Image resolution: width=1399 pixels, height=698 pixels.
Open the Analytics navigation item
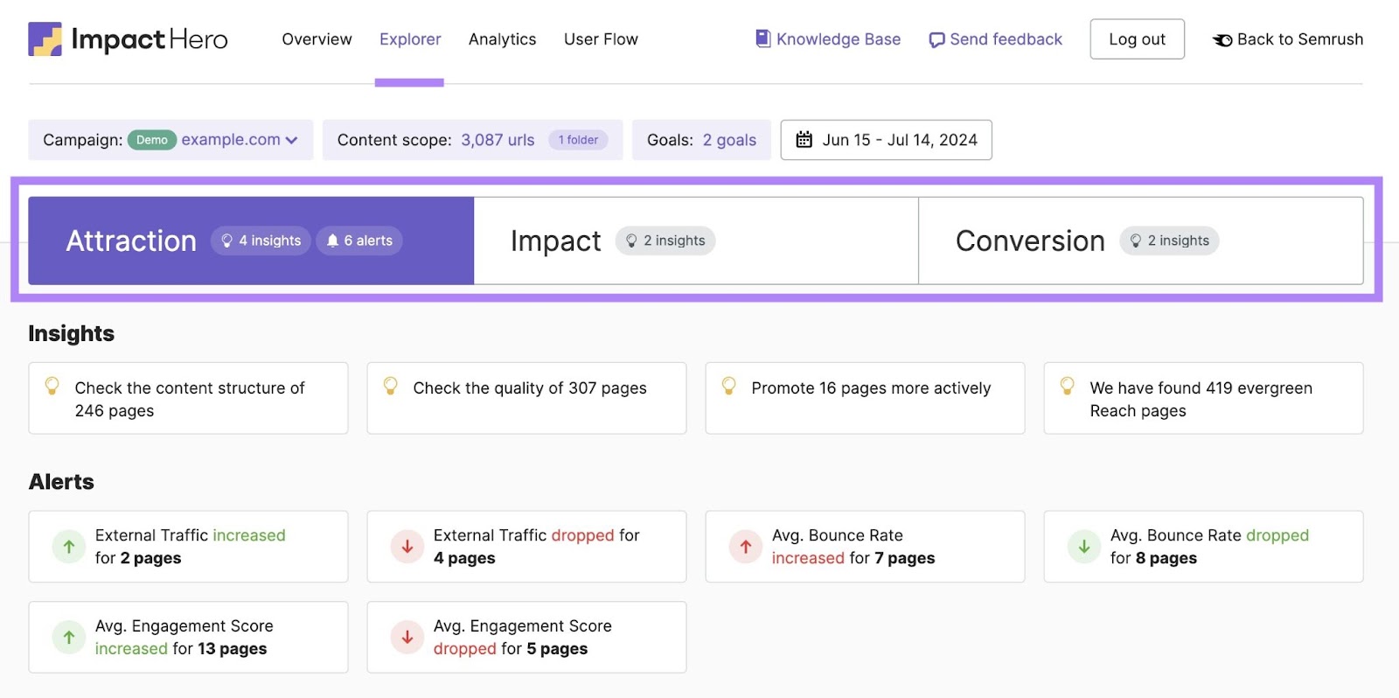(x=502, y=39)
